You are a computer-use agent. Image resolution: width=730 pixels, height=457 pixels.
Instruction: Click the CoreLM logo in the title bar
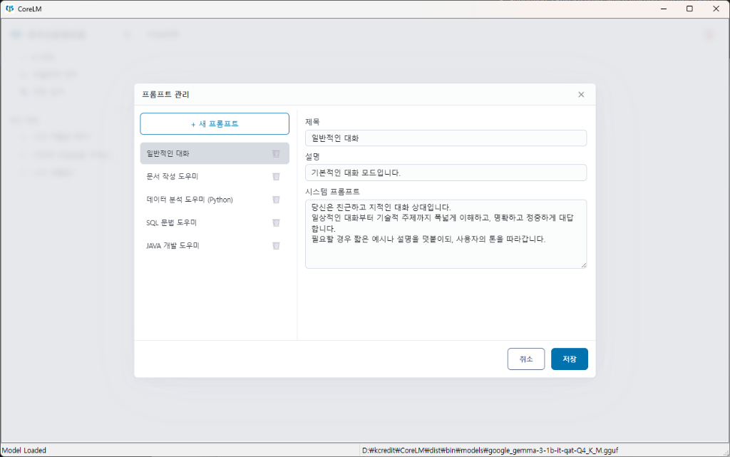9,9
